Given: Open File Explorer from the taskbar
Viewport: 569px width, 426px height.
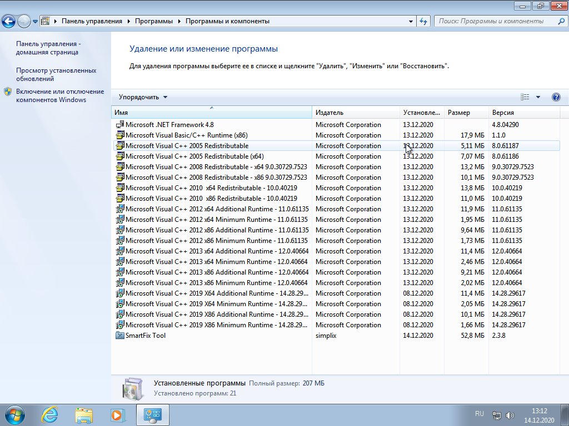Looking at the screenshot, I should (84, 414).
